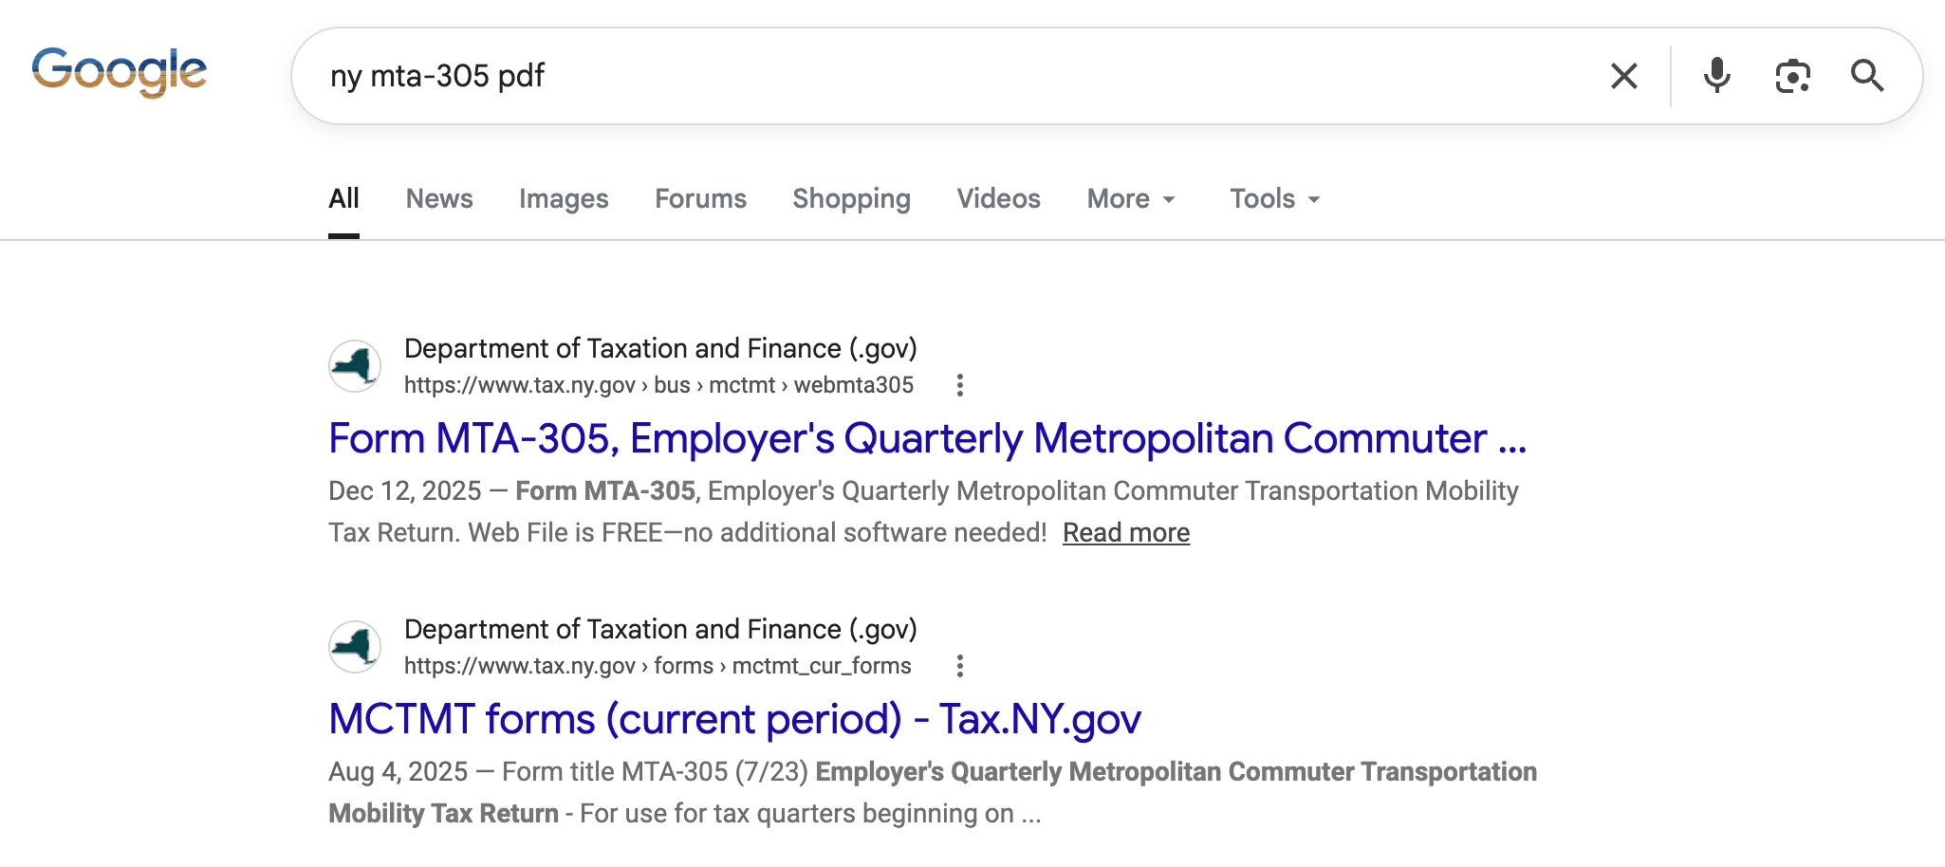Screen dimensions: 1945x867
Task: Click New York favicon of second result
Action: coord(355,647)
